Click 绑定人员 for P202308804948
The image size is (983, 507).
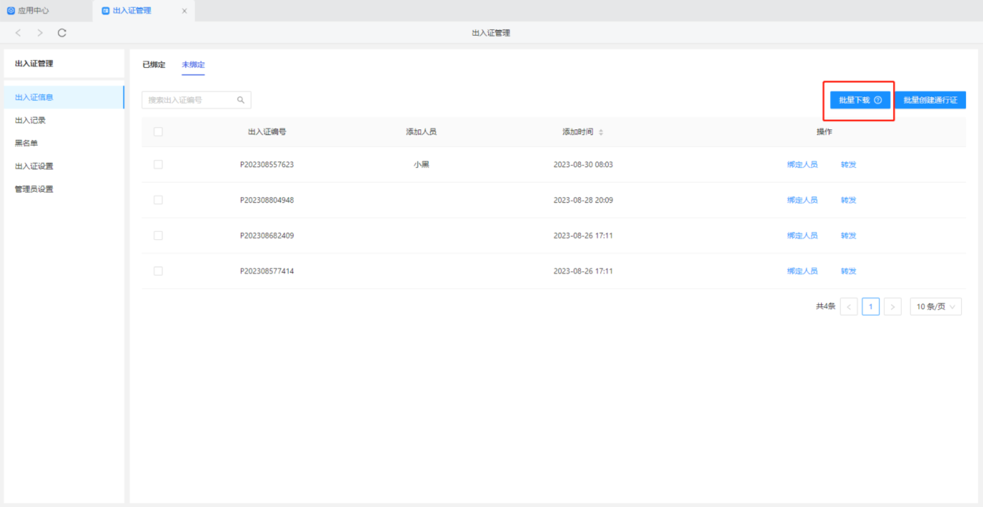coord(802,200)
